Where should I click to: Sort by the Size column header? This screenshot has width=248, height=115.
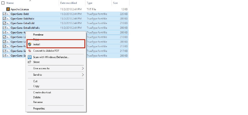tap(115, 3)
